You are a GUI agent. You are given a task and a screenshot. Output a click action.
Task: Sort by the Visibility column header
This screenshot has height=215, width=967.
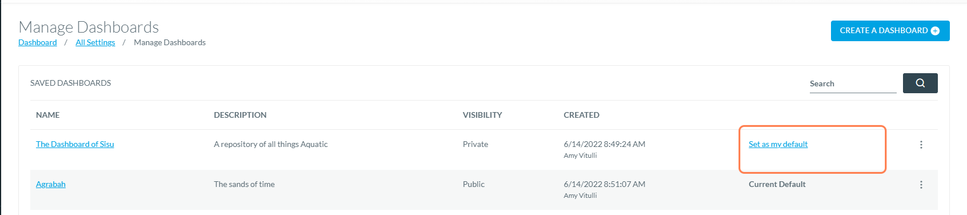click(482, 115)
